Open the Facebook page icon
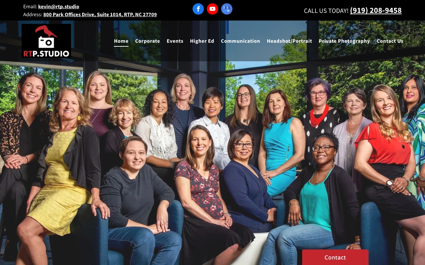Viewport: 425px width, 265px height. (x=198, y=9)
